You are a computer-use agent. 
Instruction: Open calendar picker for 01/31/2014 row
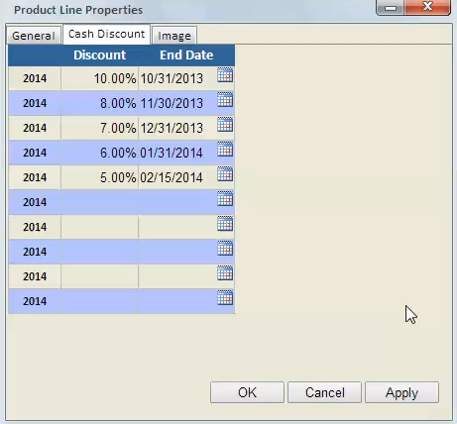225,150
